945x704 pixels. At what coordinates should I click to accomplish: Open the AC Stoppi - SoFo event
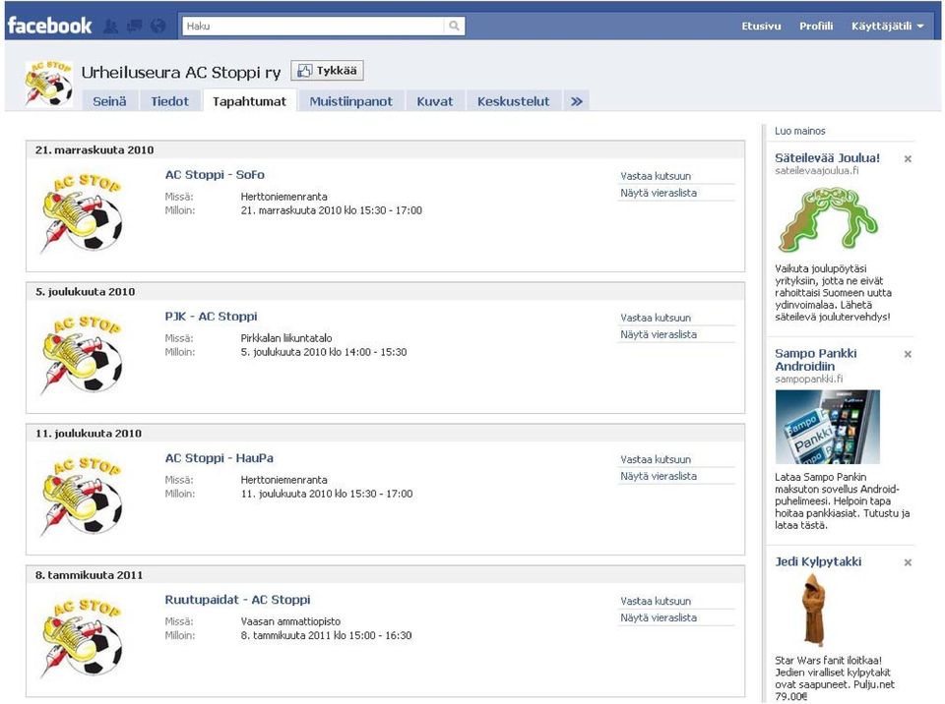pos(215,175)
